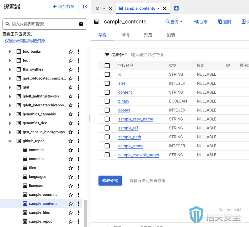This screenshot has width=249, height=227.
Task: Click the explorer tree vertical scrollbar
Action: click(x=85, y=214)
